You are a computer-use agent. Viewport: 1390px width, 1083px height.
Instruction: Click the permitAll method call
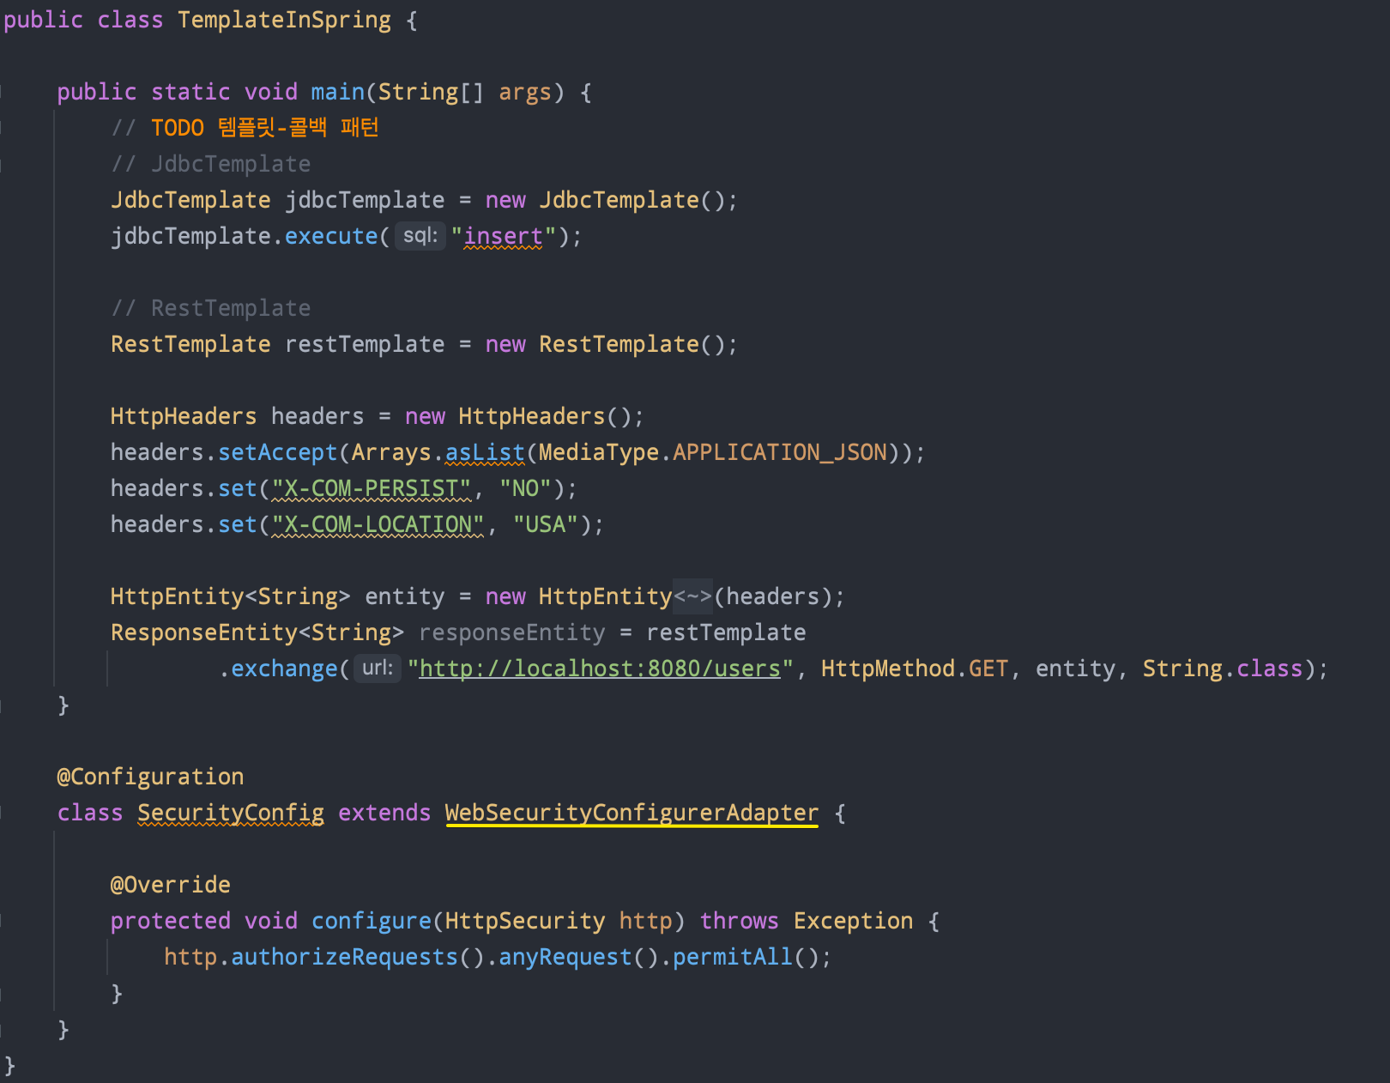(732, 957)
